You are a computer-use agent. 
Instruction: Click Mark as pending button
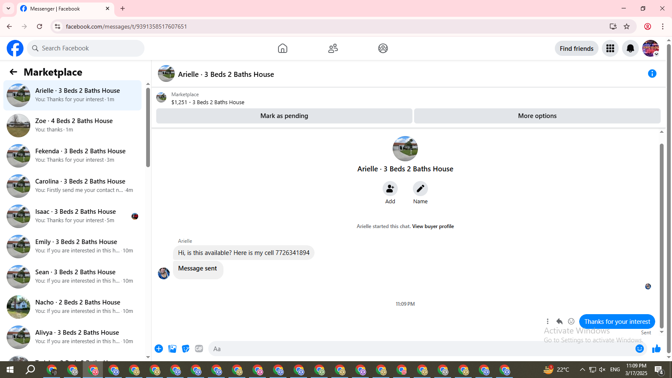point(284,116)
